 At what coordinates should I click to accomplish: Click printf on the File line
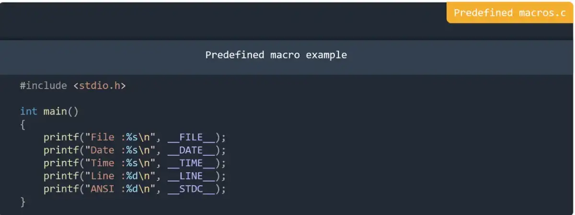coord(61,137)
